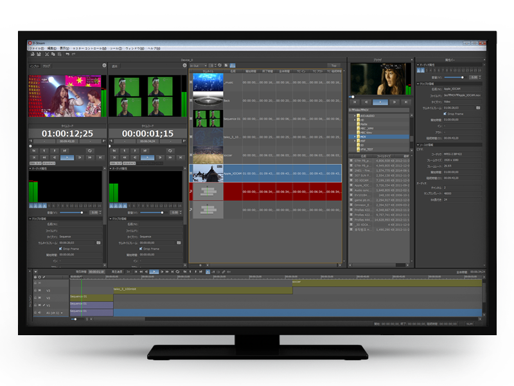
Task: Select the highlighted pointer tool in timeline toolbar
Action: (x=208, y=271)
